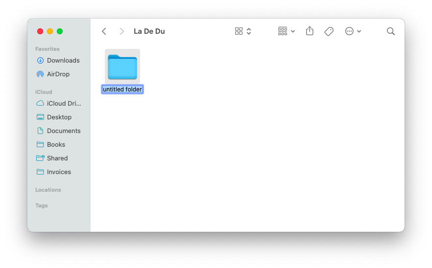Open Finder search magnifier
Viewport: 432px width, 268px height.
391,31
